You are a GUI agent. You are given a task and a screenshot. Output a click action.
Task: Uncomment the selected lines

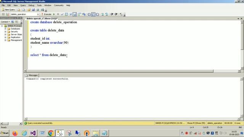pos(107,14)
